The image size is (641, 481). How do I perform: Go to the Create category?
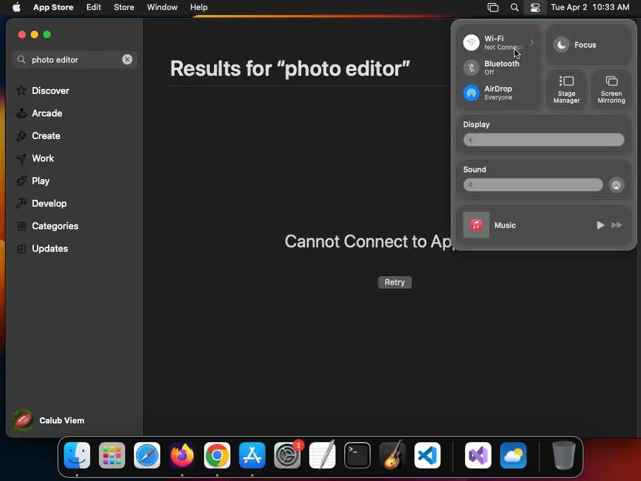38,136
